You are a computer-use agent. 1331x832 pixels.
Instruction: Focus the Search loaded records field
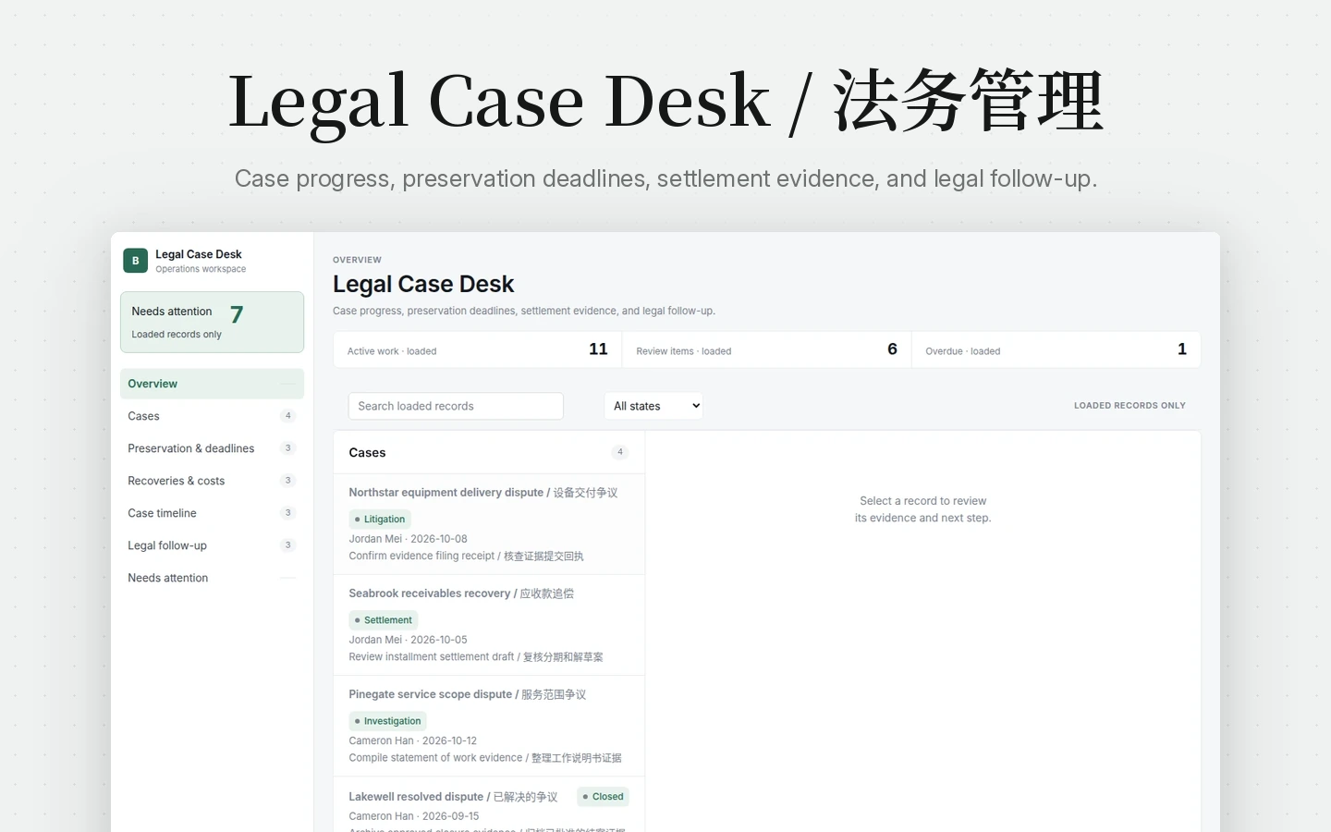[x=456, y=406]
